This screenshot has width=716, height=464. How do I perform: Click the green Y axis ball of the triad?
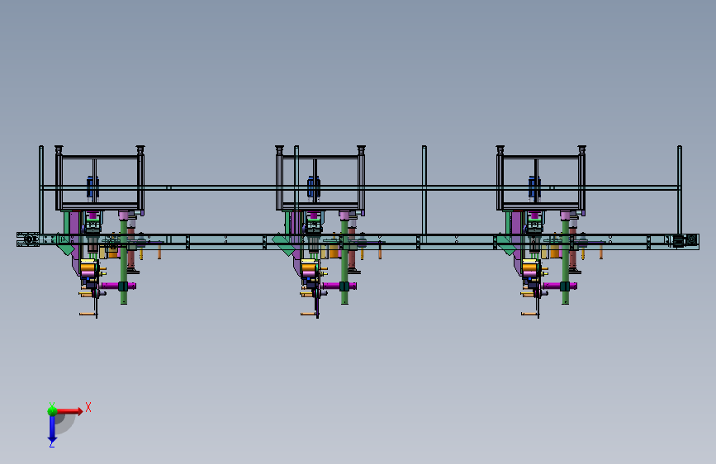(x=52, y=410)
